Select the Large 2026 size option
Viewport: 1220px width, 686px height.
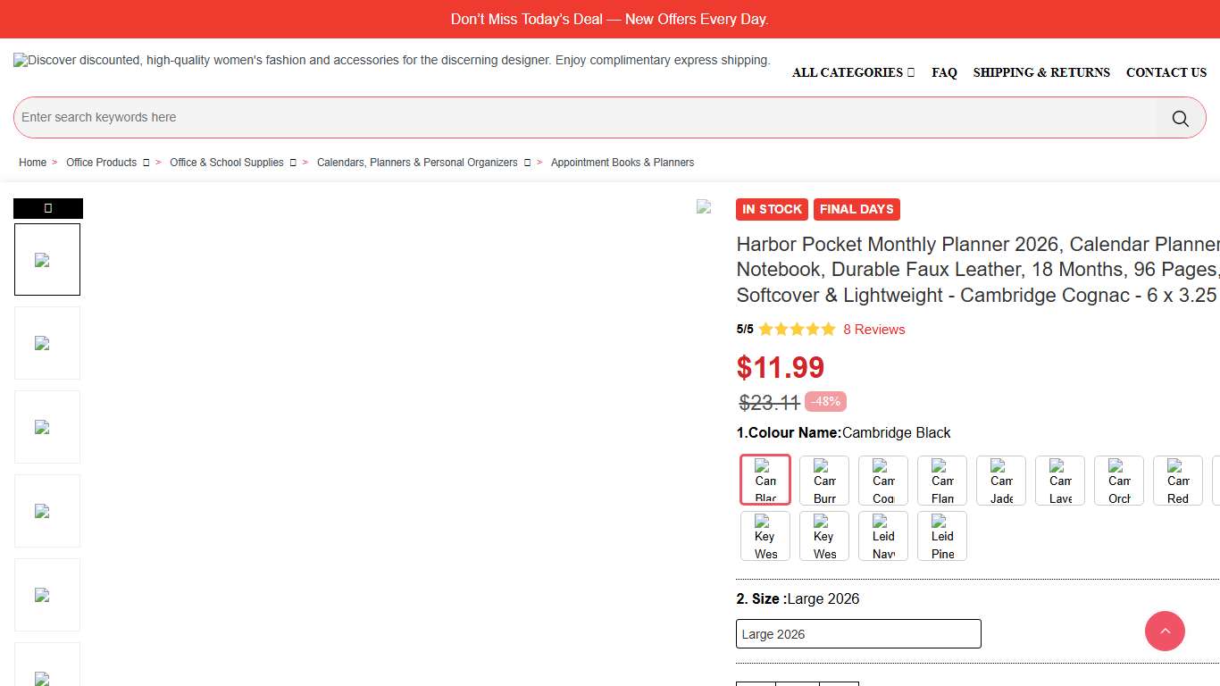pos(858,634)
